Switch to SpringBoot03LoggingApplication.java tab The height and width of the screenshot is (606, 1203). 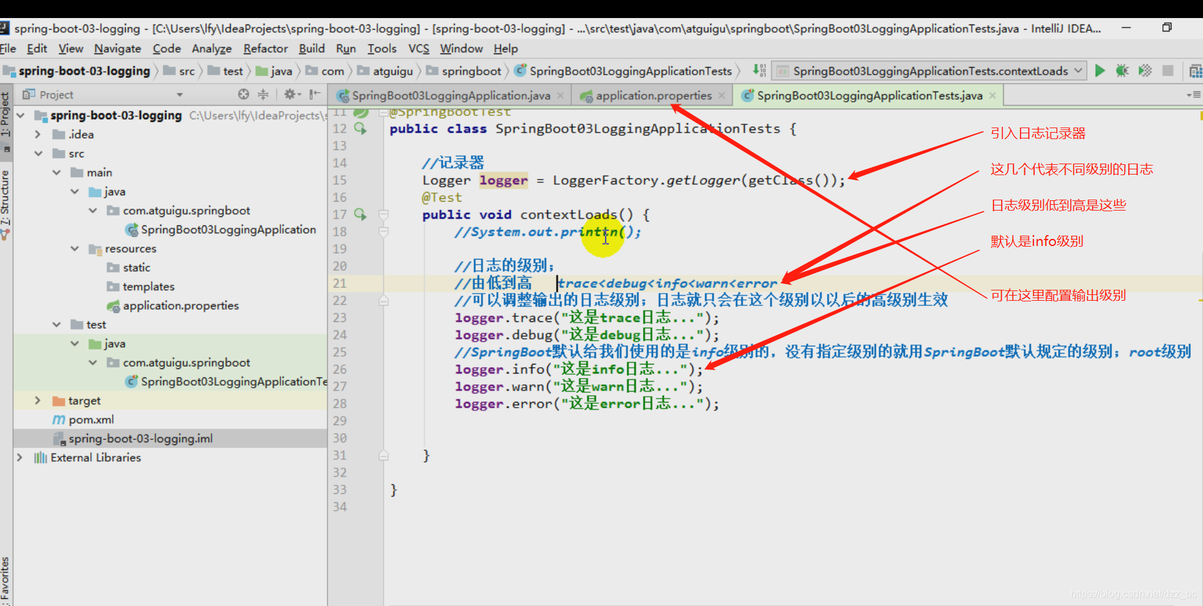pyautogui.click(x=451, y=95)
